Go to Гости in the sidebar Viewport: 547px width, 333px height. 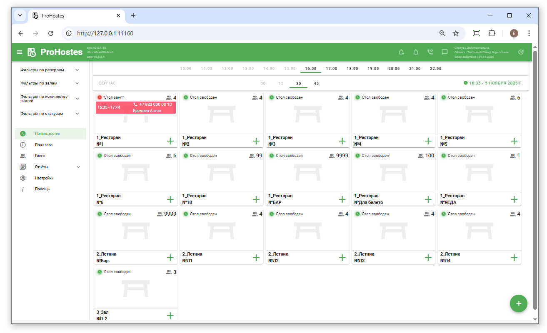pyautogui.click(x=40, y=156)
